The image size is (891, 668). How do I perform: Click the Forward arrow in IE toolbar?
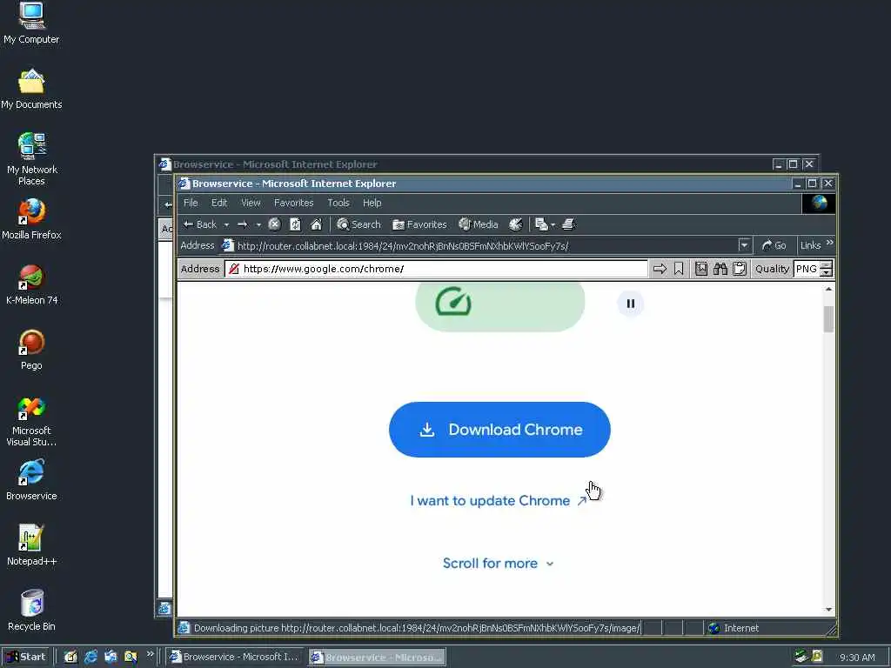pos(243,224)
